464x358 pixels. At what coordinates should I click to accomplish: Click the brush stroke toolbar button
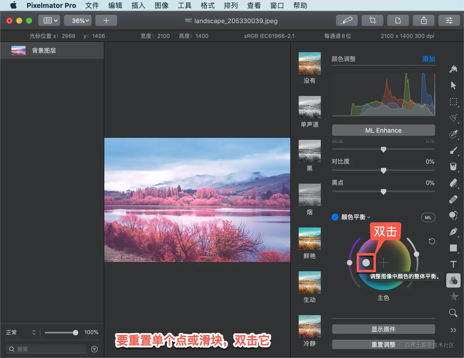[x=347, y=21]
